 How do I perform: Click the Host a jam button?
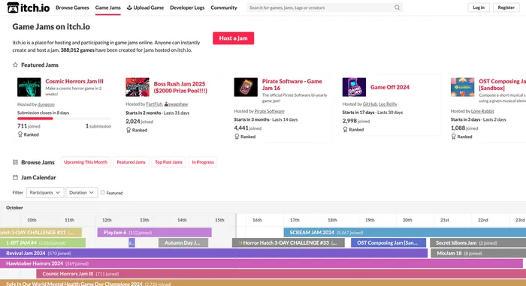click(233, 38)
